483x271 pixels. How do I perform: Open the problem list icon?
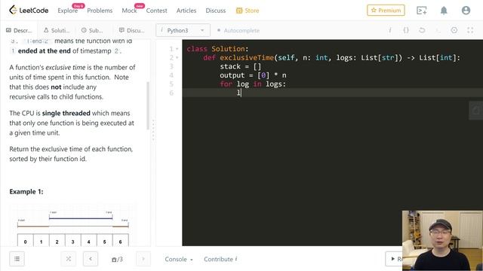(x=17, y=259)
